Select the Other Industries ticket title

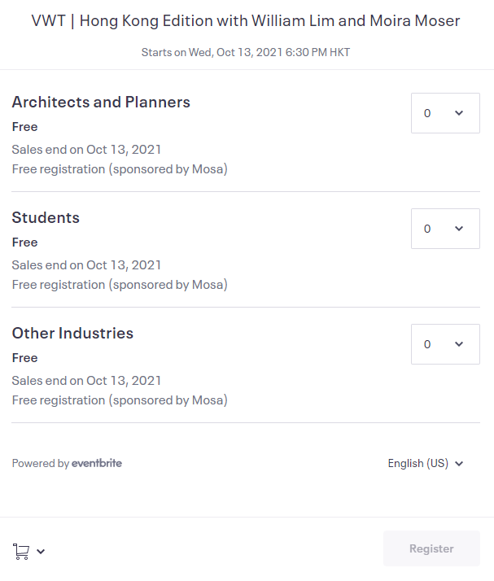point(72,333)
